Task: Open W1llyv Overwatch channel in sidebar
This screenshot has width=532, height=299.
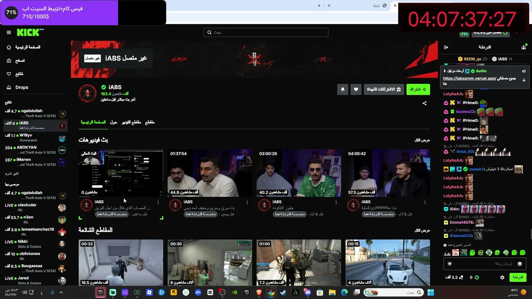Action: (x=35, y=138)
